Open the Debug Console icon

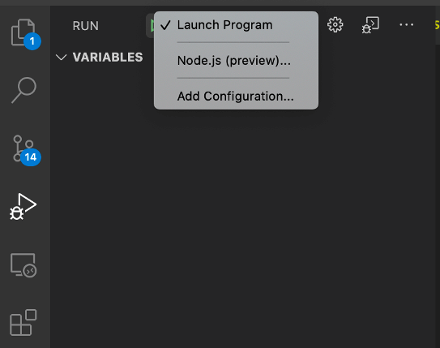370,25
